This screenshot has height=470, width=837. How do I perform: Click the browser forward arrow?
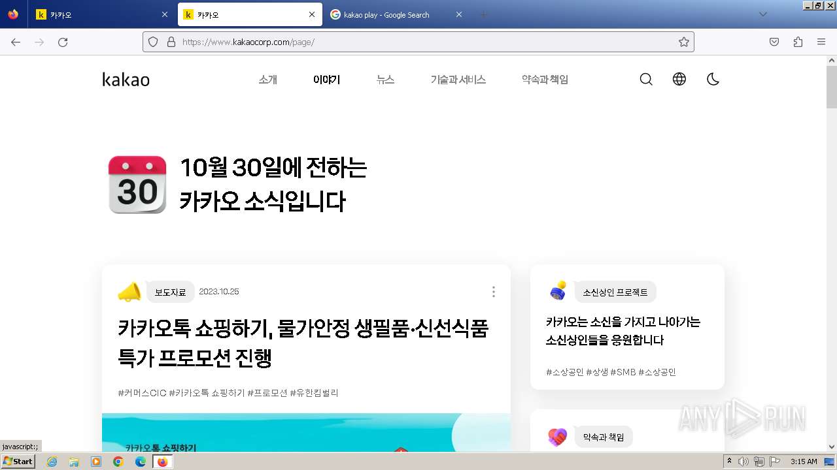point(39,42)
